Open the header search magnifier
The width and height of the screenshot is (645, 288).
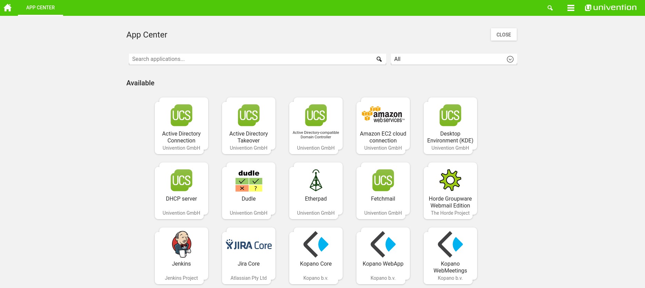[550, 8]
